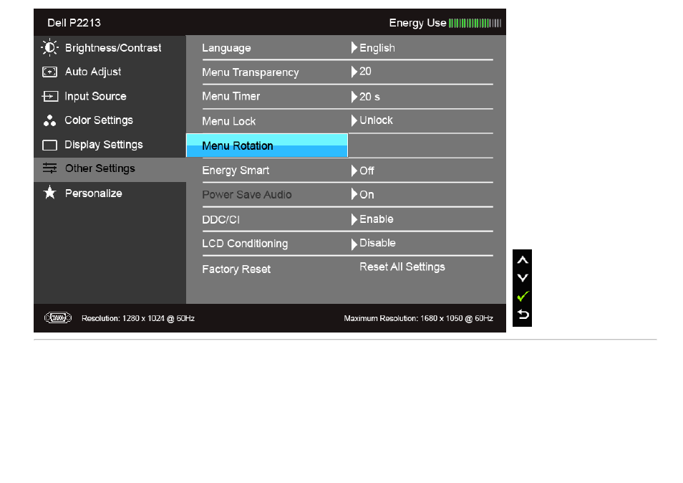The width and height of the screenshot is (683, 483).
Task: Select the Menu Timer option
Action: 231,96
